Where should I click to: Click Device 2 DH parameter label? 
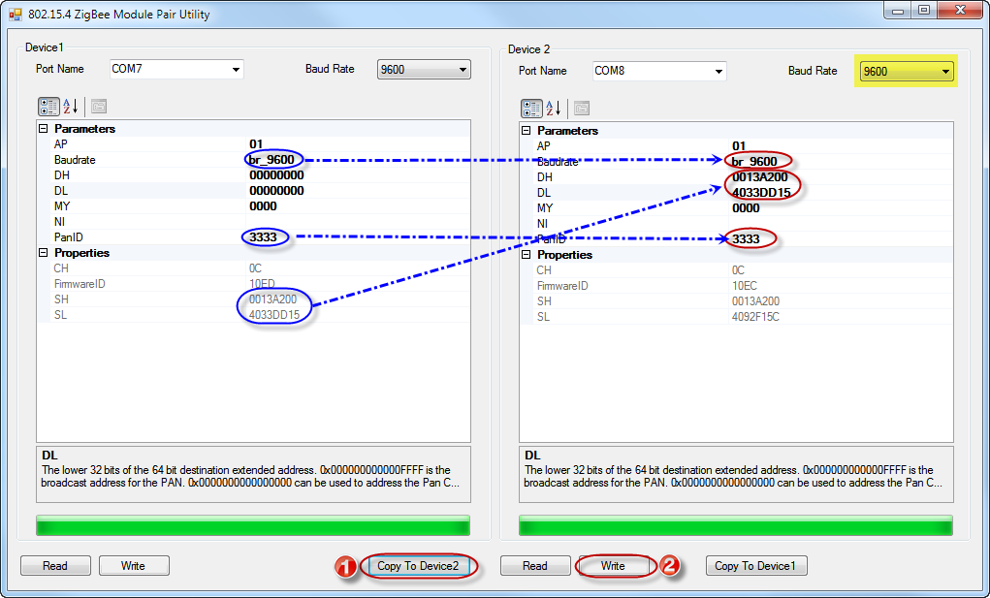544,177
